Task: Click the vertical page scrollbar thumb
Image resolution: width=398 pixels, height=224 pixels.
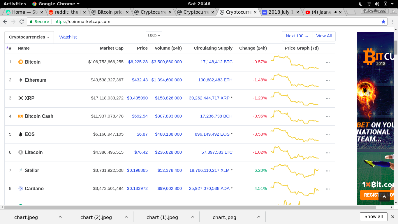Action: pos(396,48)
